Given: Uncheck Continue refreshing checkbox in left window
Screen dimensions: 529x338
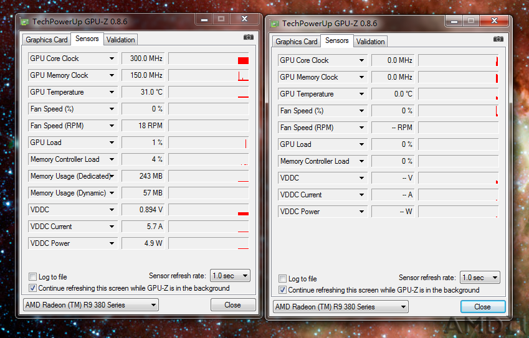Looking at the screenshot, I should click(x=32, y=288).
